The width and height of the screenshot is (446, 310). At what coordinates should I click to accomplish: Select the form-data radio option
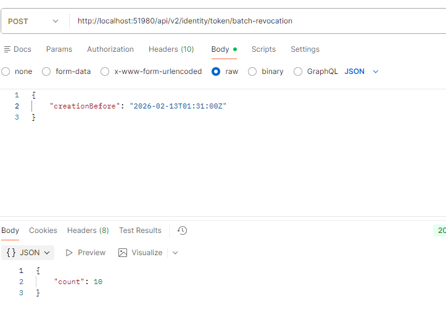pyautogui.click(x=46, y=71)
